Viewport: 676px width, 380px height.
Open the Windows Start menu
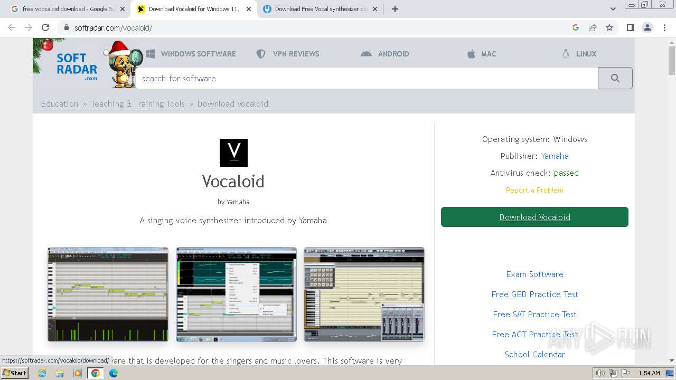pos(15,373)
